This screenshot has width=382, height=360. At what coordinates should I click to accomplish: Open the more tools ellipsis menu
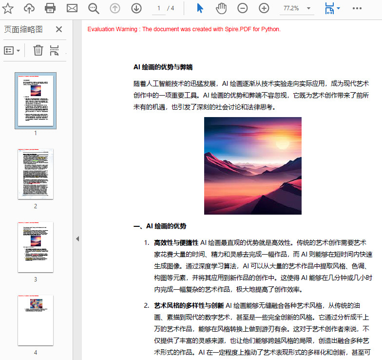point(357,8)
